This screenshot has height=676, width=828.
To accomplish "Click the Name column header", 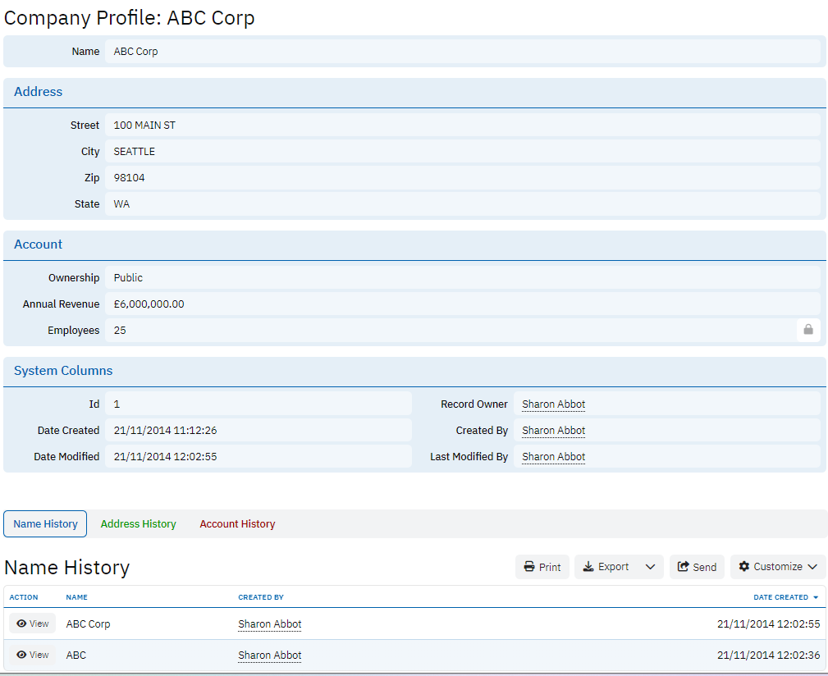I will [76, 597].
